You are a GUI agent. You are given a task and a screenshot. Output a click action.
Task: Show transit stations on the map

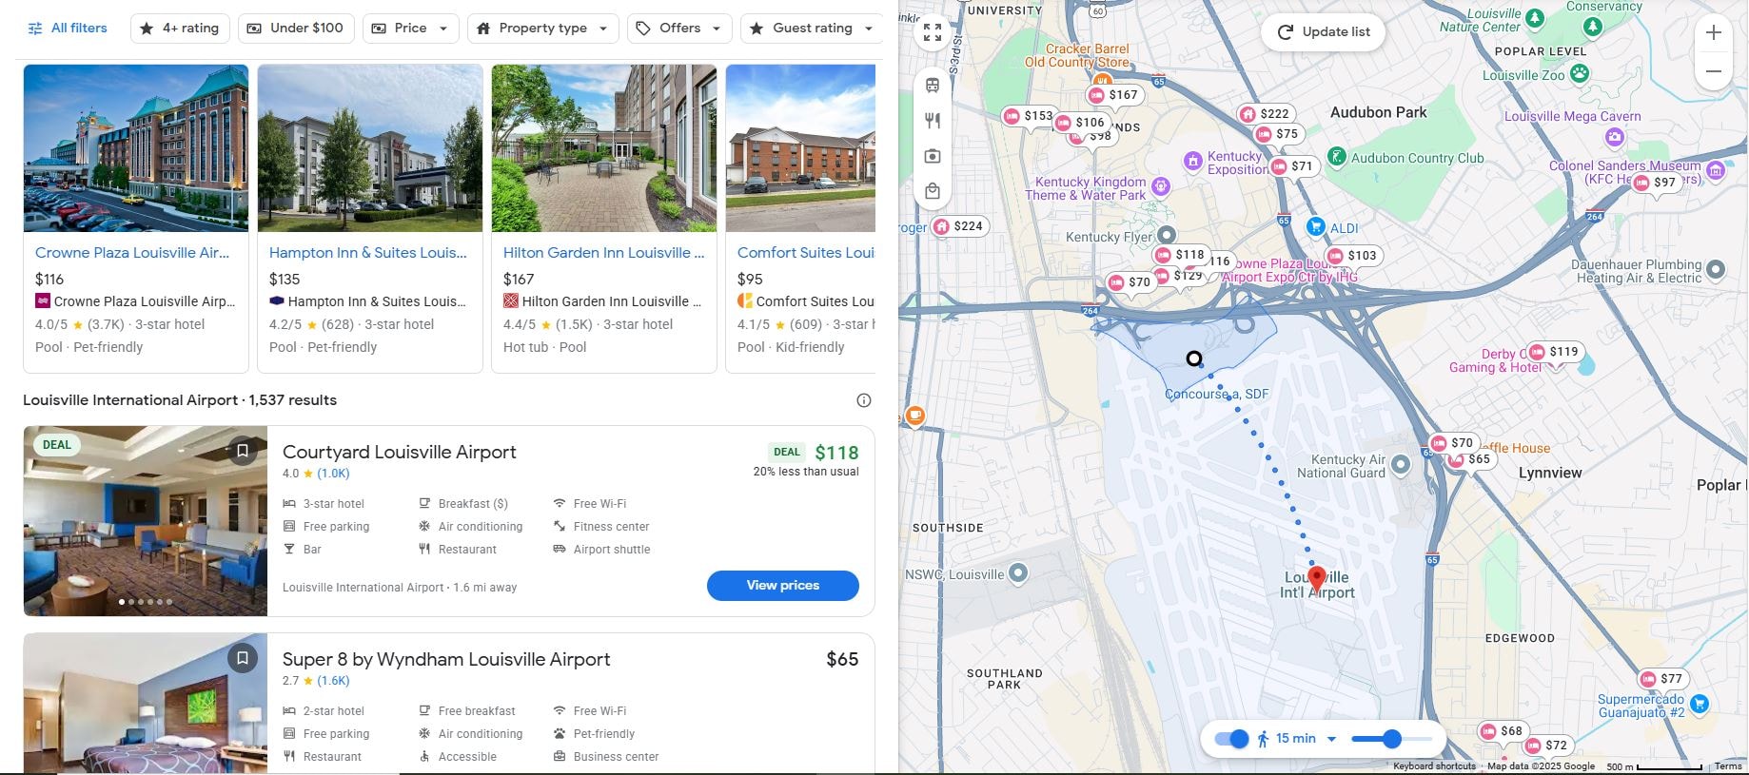933,85
